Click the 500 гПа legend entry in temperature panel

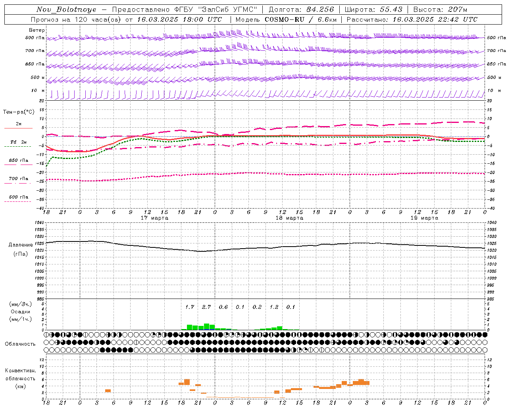coord(18,197)
